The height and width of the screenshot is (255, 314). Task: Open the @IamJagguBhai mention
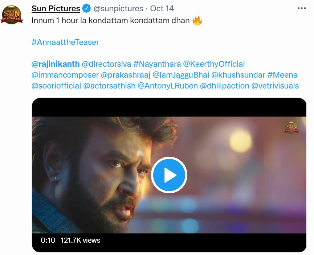pyautogui.click(x=180, y=75)
